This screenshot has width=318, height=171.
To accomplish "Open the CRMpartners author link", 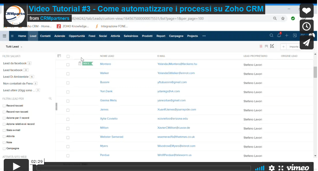I will (55, 18).
